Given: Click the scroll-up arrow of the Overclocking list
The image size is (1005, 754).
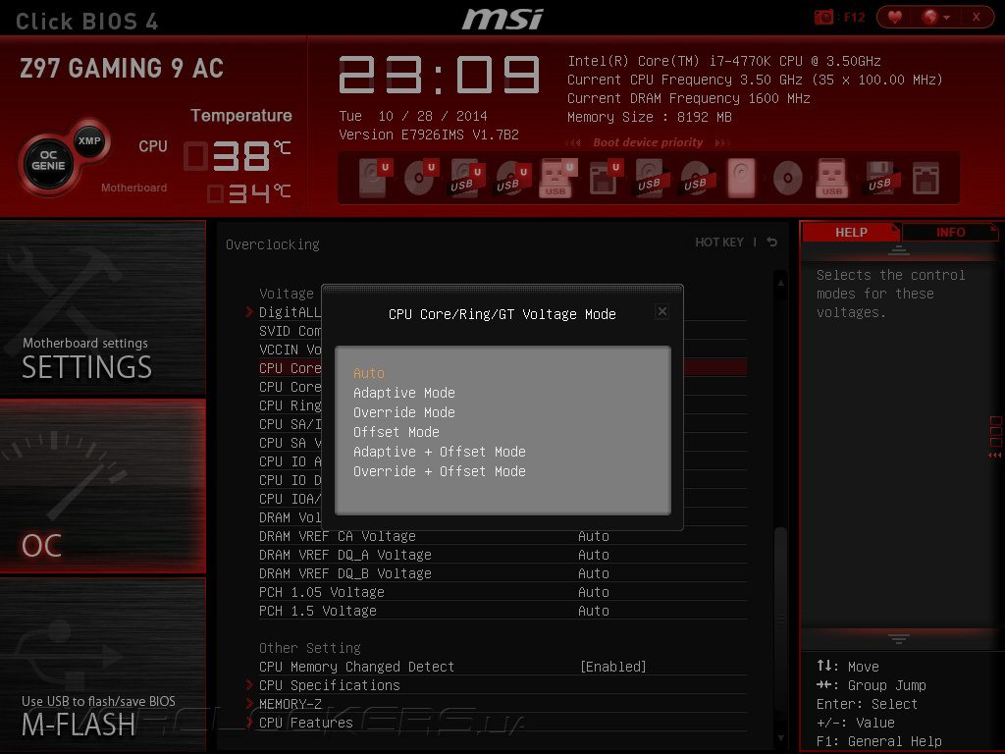Looking at the screenshot, I should 780,283.
